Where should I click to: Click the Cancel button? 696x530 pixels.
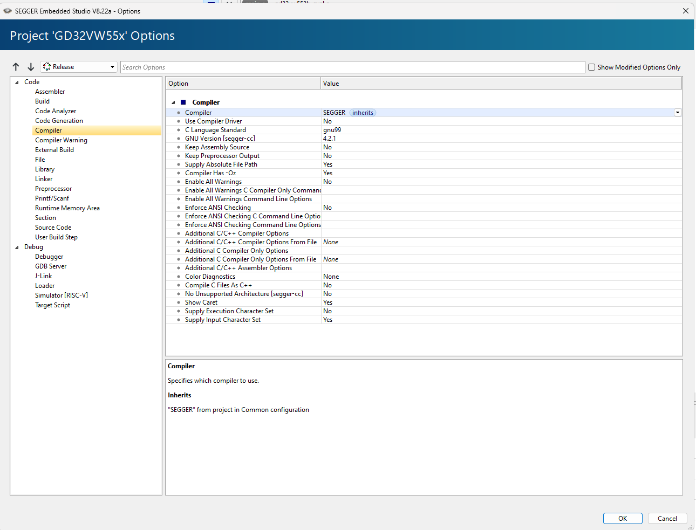[667, 518]
